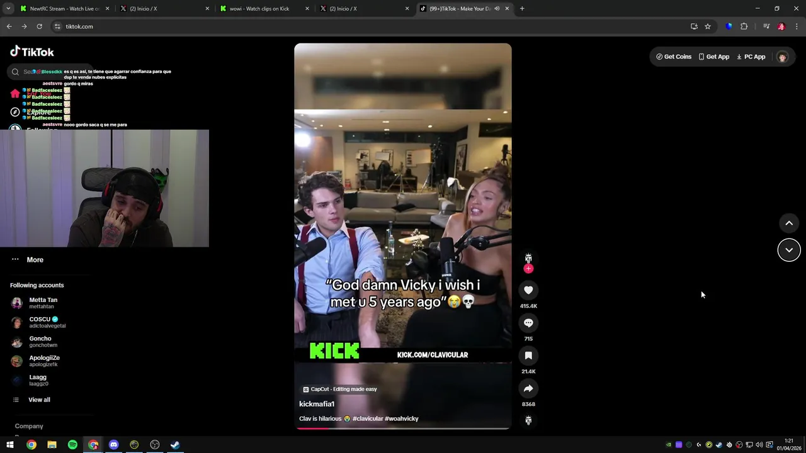Follow the creator with the red plus badge
This screenshot has width=806, height=453.
pos(528,269)
